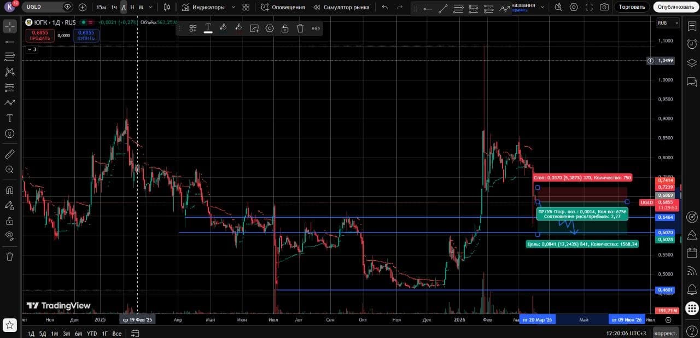Screen dimensions: 700x338
Task: Select the ruler measure tool in left sidebar
Action: [x=9, y=154]
